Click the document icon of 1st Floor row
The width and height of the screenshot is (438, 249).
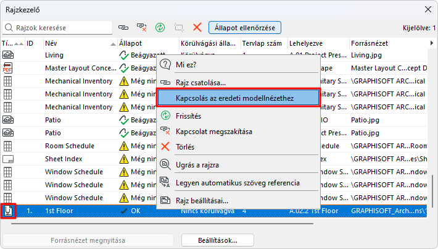click(x=8, y=211)
